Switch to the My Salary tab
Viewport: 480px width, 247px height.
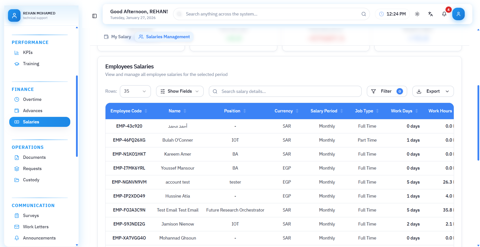point(117,37)
